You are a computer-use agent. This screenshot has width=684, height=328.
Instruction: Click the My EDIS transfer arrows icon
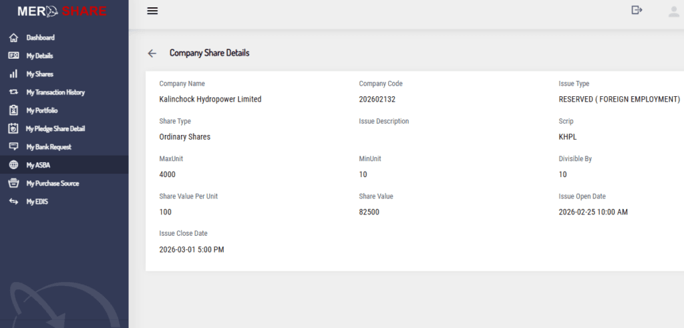(13, 201)
